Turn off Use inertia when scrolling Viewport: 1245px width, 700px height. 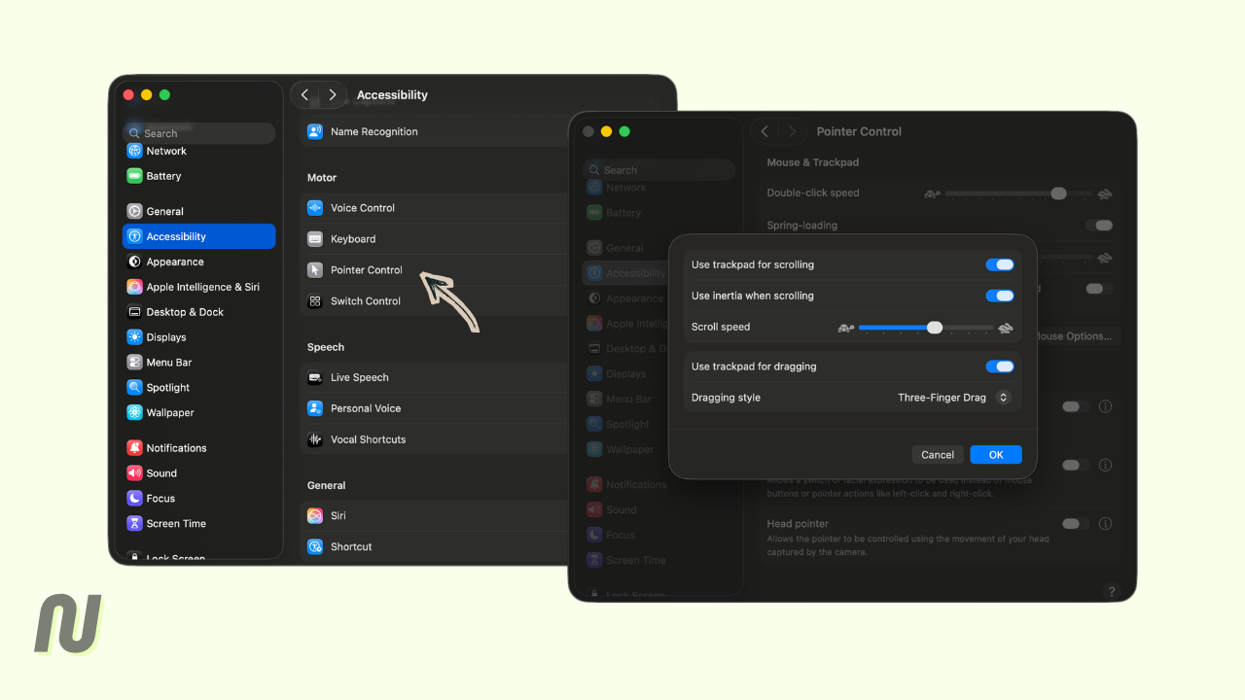pyautogui.click(x=1000, y=296)
